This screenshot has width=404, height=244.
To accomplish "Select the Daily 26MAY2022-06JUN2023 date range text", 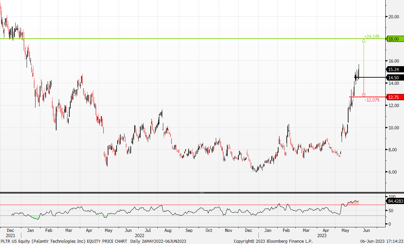I will [x=158, y=241].
